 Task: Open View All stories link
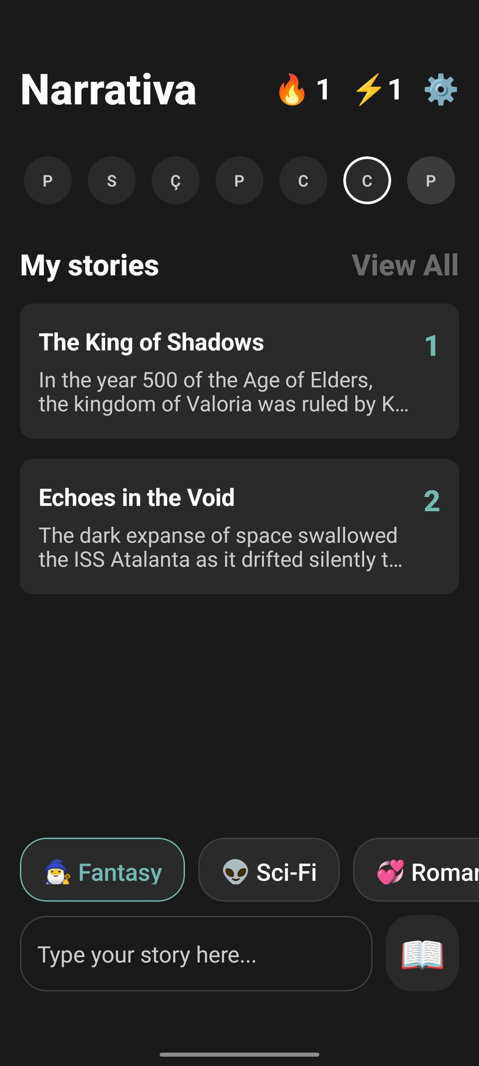(x=404, y=265)
